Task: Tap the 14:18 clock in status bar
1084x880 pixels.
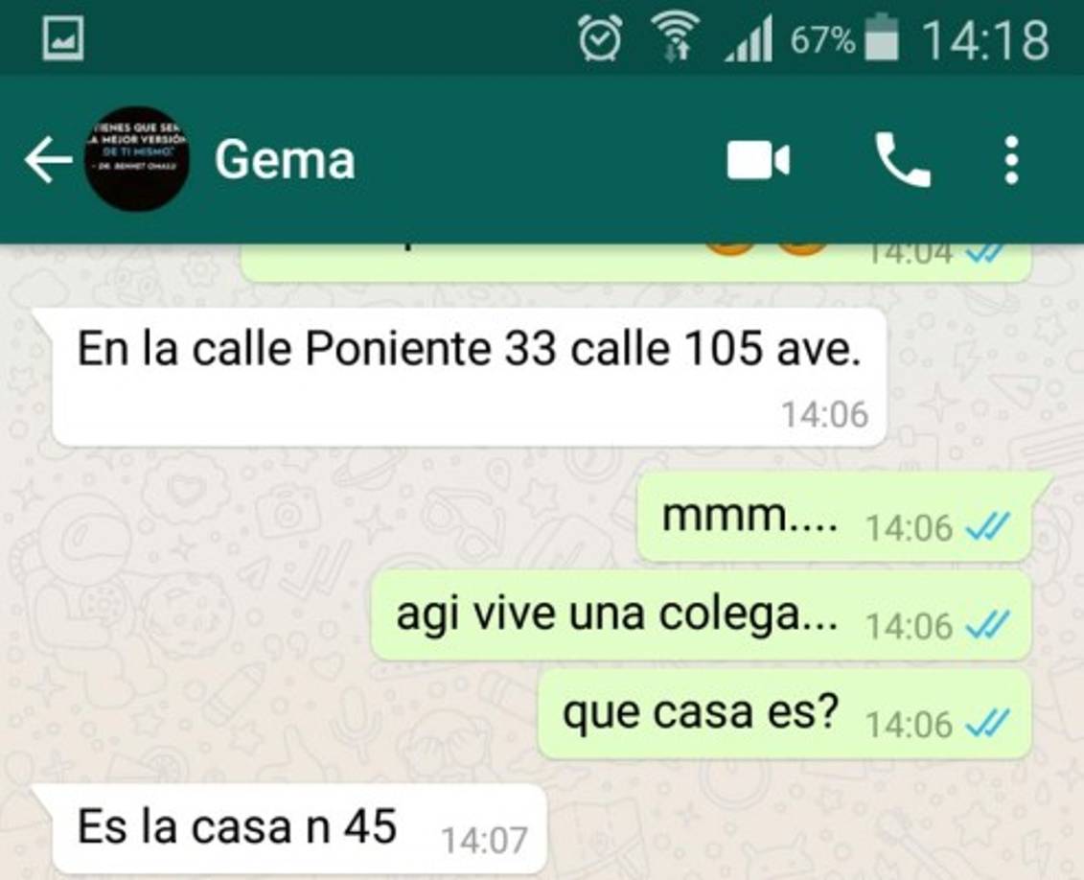Action: point(985,40)
